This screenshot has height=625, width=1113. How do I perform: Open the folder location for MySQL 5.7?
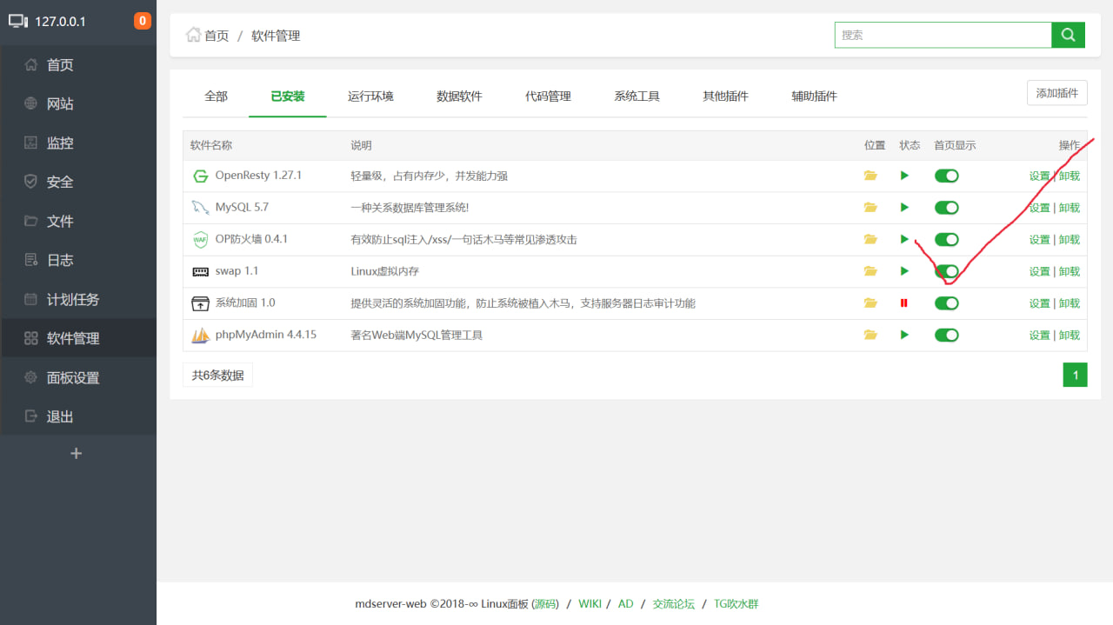pyautogui.click(x=870, y=207)
